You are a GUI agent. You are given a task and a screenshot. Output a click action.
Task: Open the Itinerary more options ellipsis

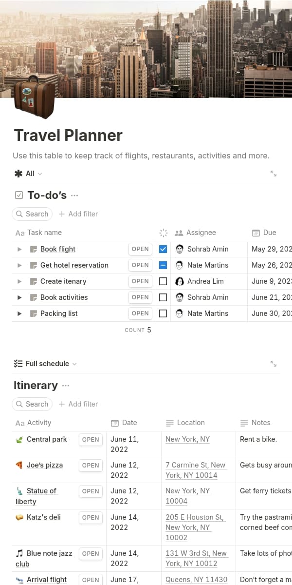(x=66, y=386)
